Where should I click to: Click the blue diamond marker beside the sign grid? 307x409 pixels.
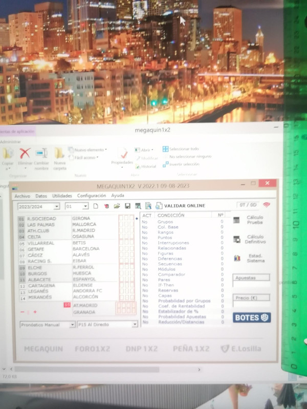click(x=137, y=219)
